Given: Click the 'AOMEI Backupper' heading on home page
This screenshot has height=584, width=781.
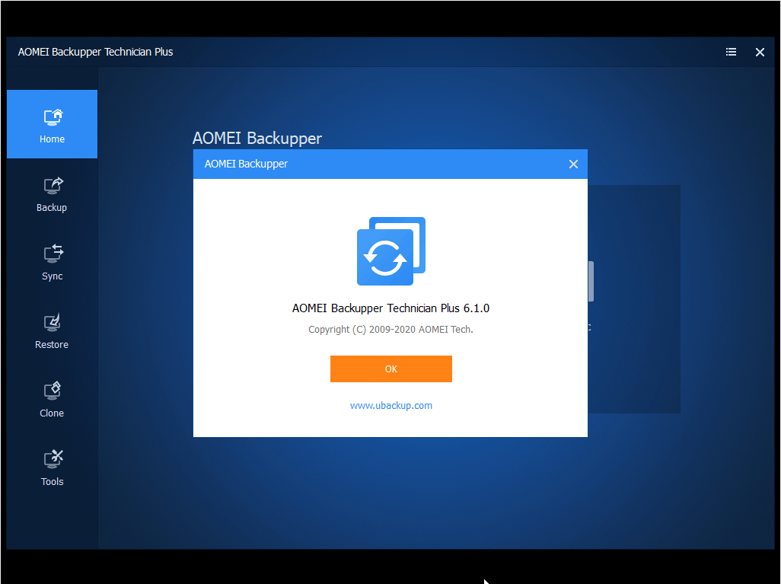Looking at the screenshot, I should 257,138.
